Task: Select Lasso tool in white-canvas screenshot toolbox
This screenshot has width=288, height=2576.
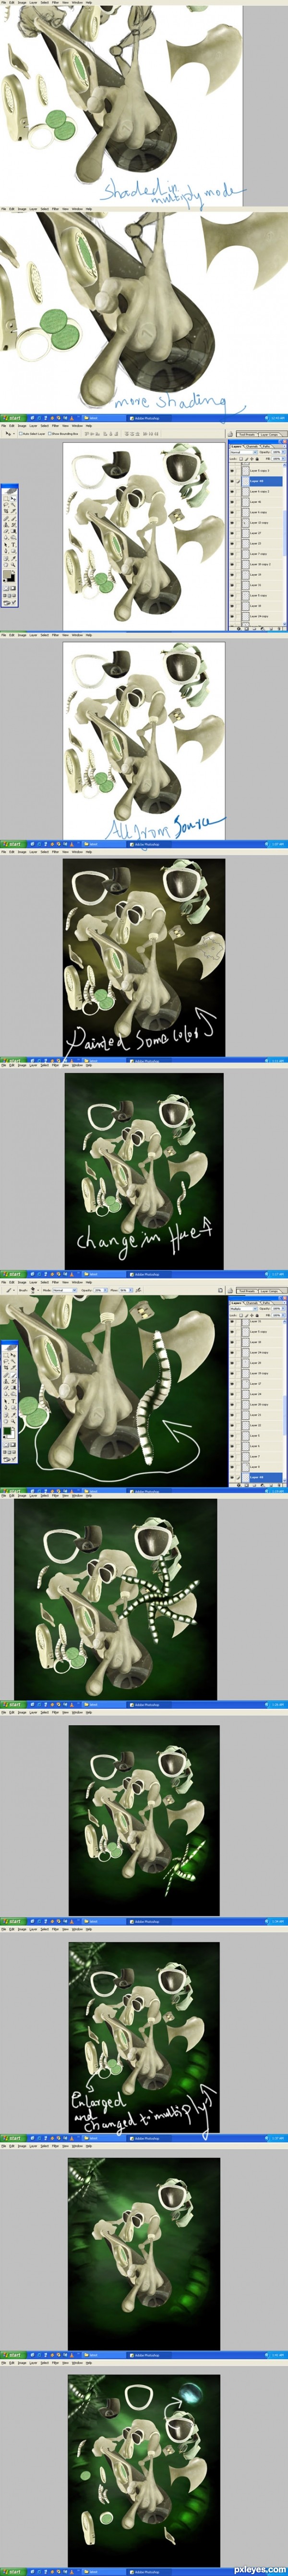Action: click(x=6, y=505)
